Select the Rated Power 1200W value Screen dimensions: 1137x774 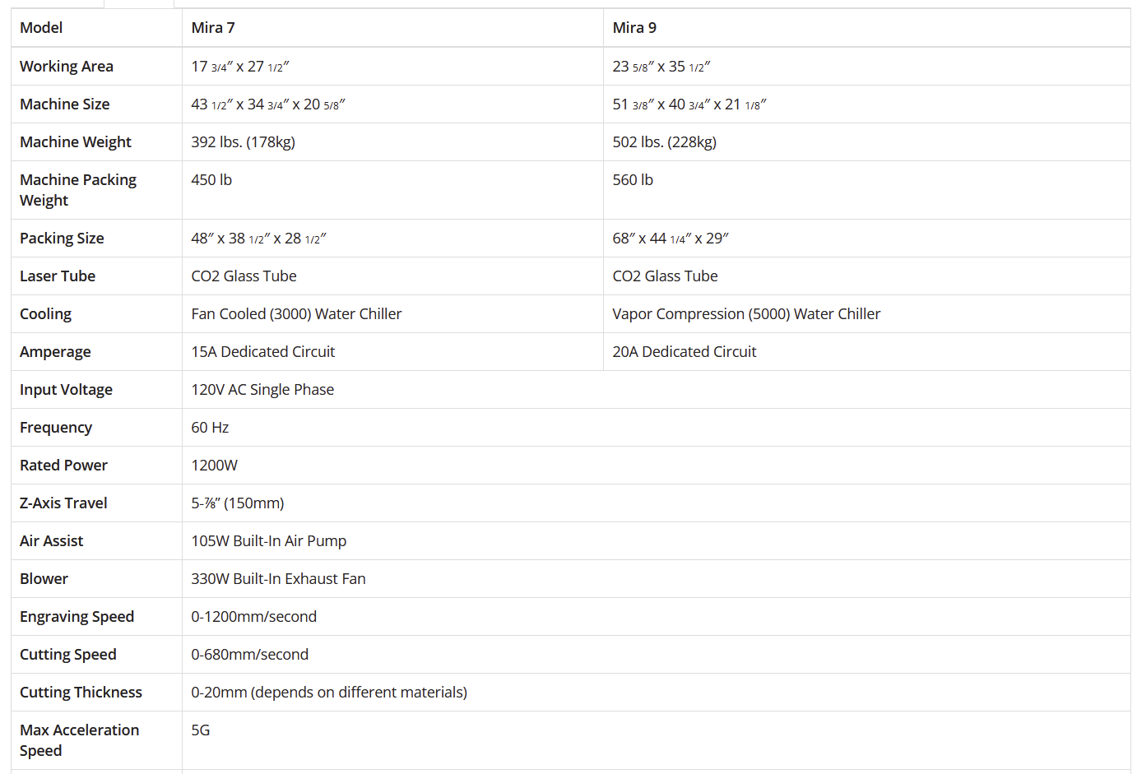214,466
